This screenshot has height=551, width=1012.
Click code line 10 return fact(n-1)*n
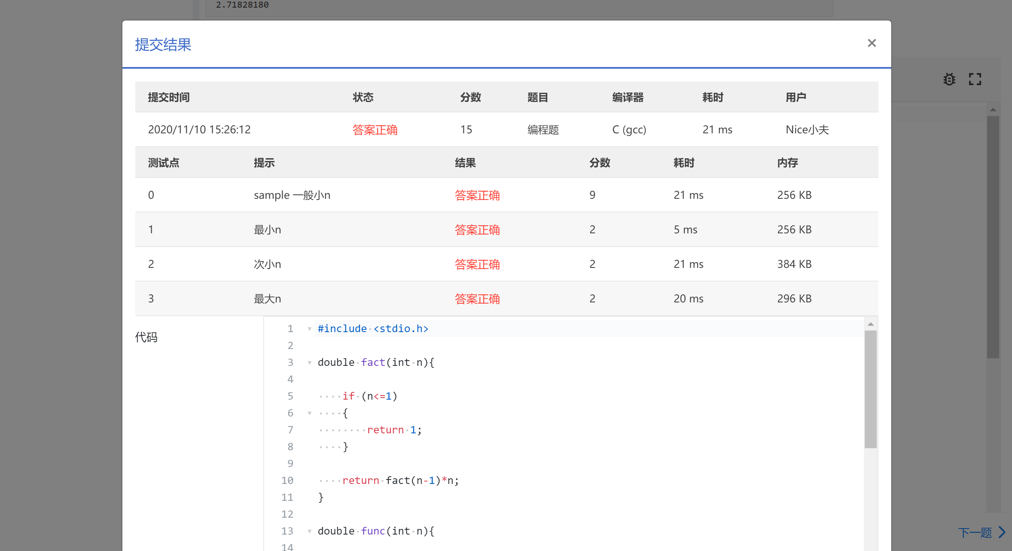coord(400,480)
